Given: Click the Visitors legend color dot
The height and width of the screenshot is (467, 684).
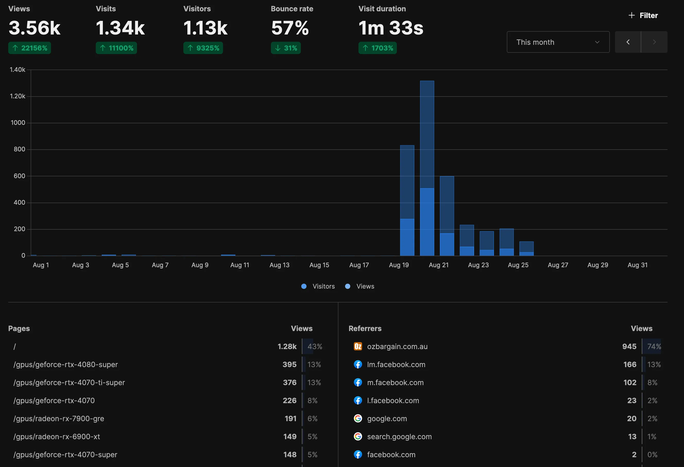Looking at the screenshot, I should pyautogui.click(x=304, y=286).
